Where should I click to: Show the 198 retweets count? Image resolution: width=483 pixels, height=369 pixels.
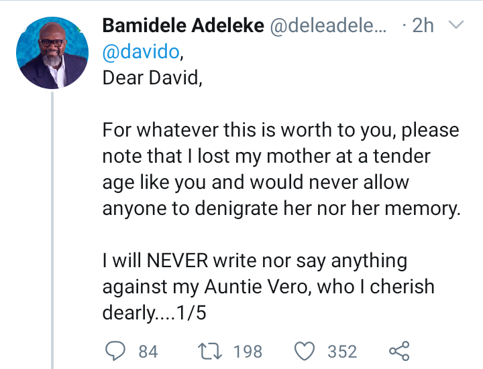point(248,352)
